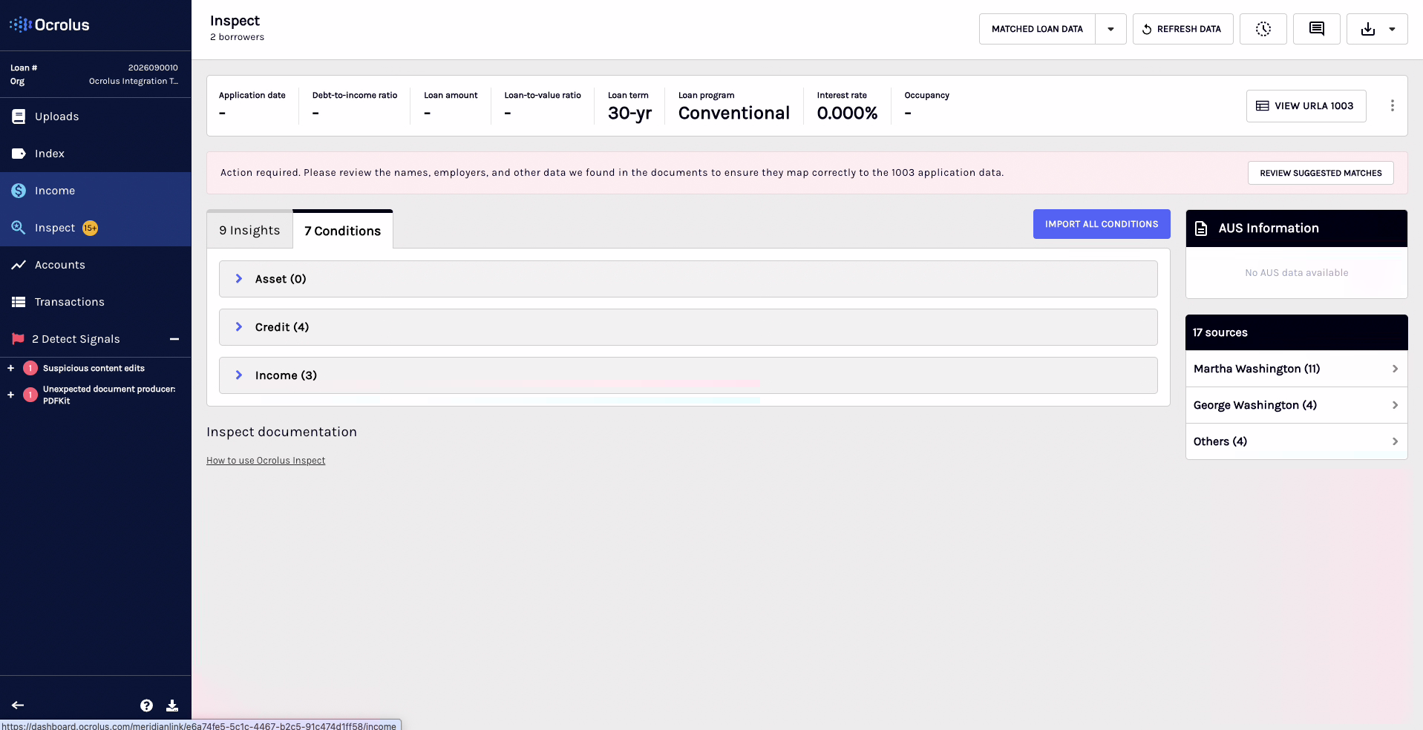Viewport: 1423px width, 730px height.
Task: Expand Unexpected document producer PDFKit signal
Action: coord(10,395)
